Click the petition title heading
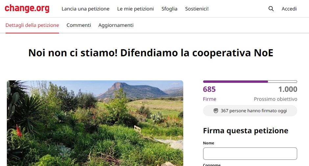This screenshot has height=166, width=309. tap(151, 53)
